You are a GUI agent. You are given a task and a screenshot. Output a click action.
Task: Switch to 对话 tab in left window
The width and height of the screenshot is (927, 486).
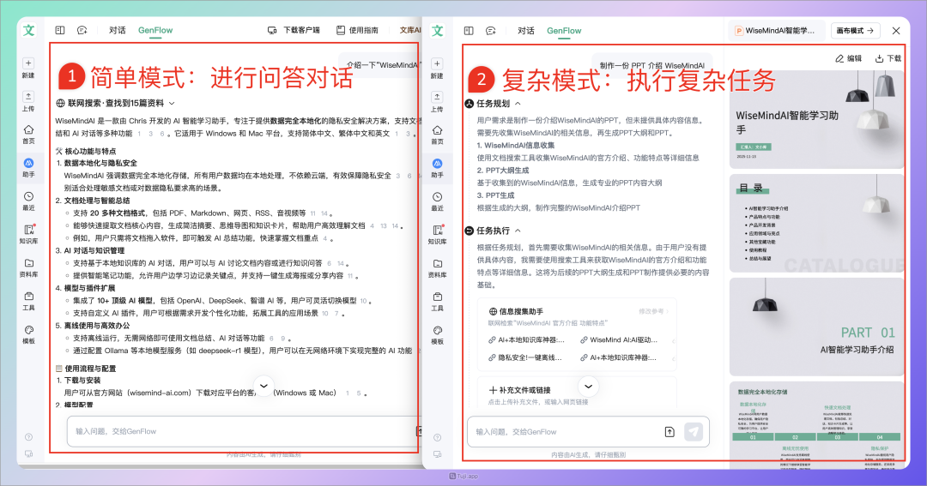pyautogui.click(x=118, y=30)
